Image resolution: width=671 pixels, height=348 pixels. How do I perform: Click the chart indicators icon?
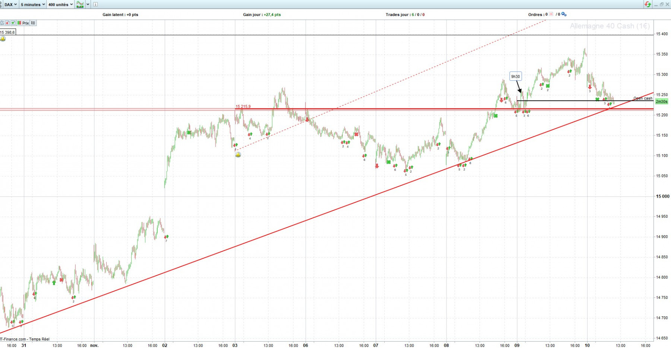click(x=80, y=4)
